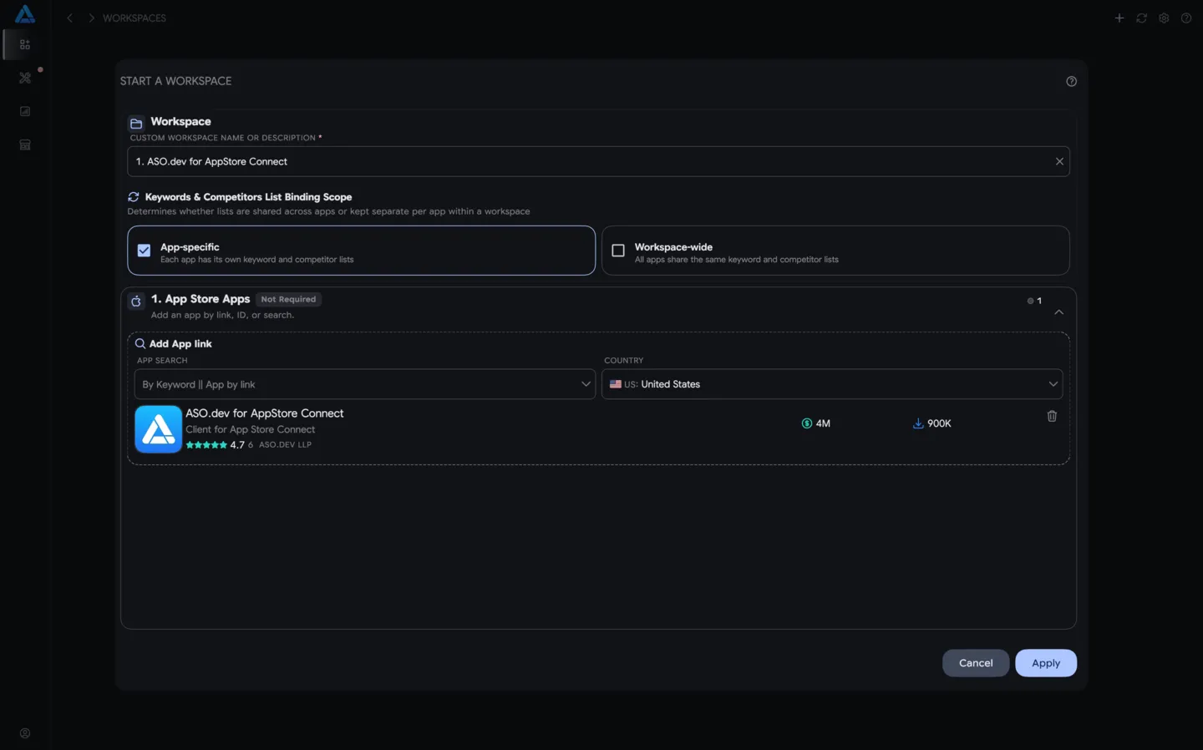1203x750 pixels.
Task: Click the Client for App Store Connect subtitle
Action: (x=250, y=429)
